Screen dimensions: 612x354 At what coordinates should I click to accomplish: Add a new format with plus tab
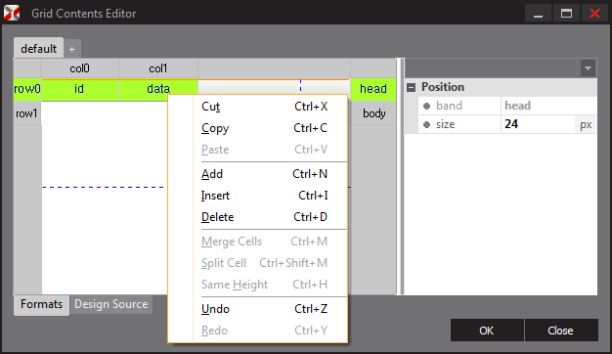tap(71, 49)
